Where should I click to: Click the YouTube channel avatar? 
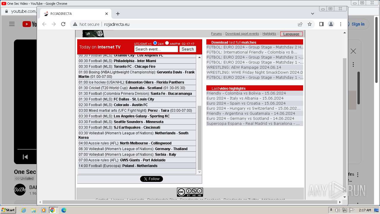[20, 190]
